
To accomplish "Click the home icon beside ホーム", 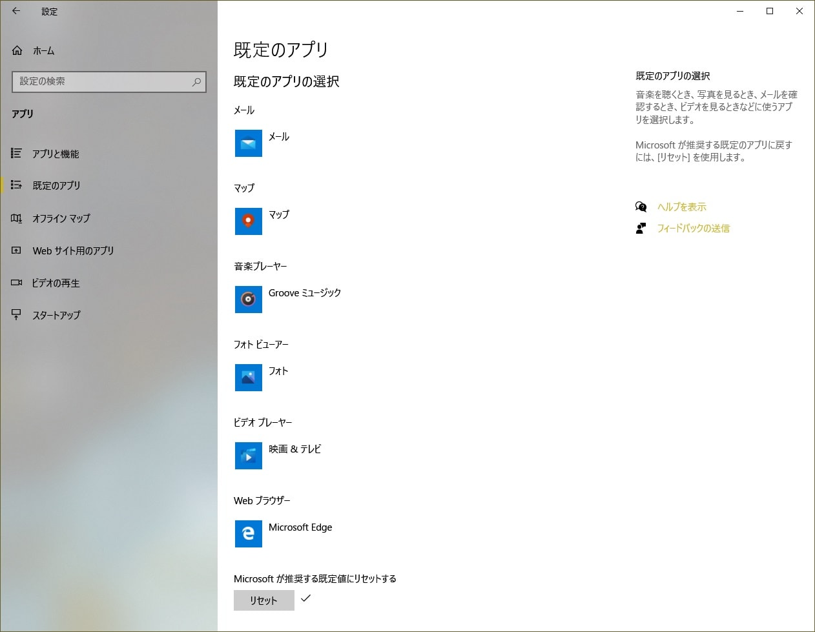I will coord(17,50).
